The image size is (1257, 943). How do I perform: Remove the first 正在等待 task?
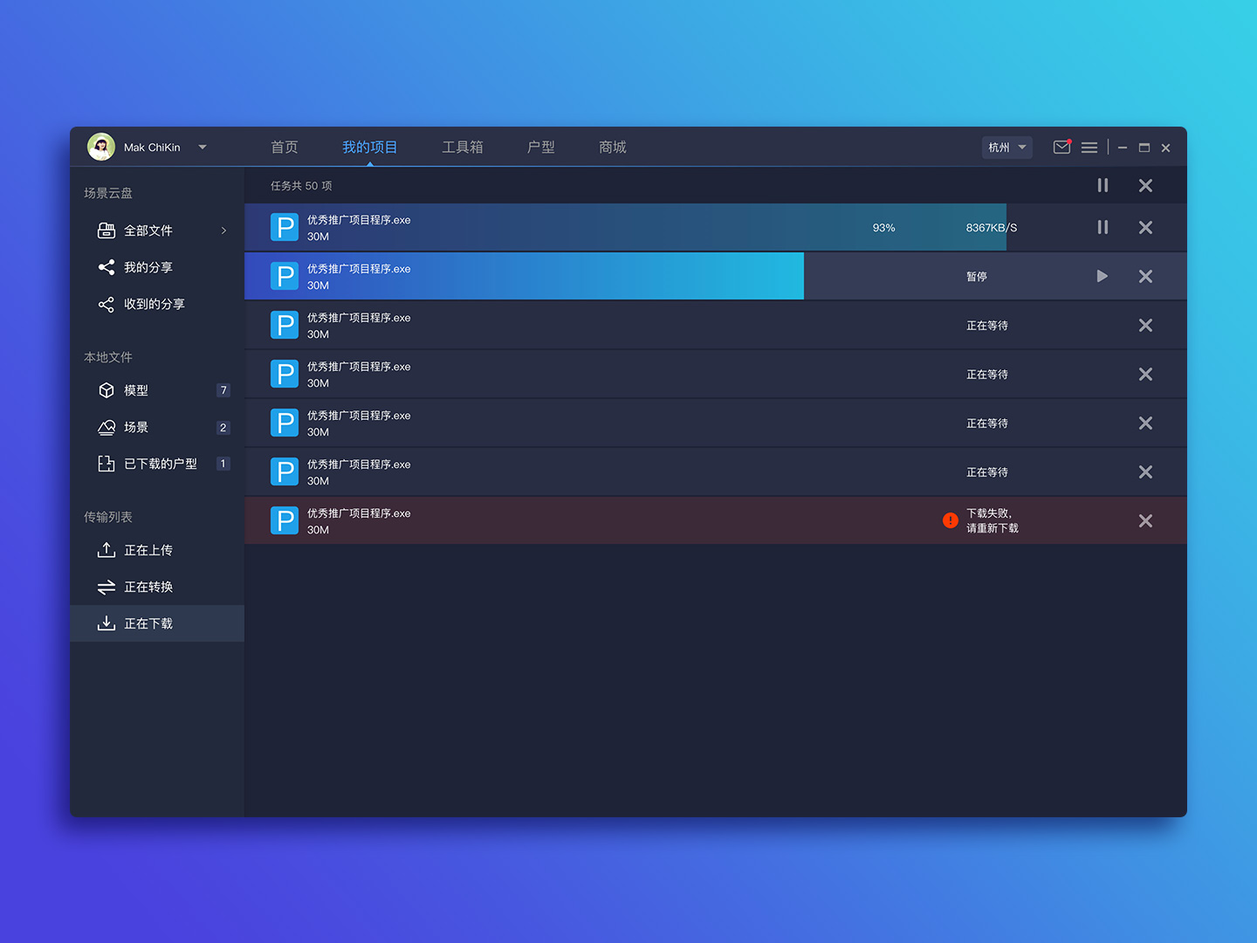click(x=1146, y=325)
